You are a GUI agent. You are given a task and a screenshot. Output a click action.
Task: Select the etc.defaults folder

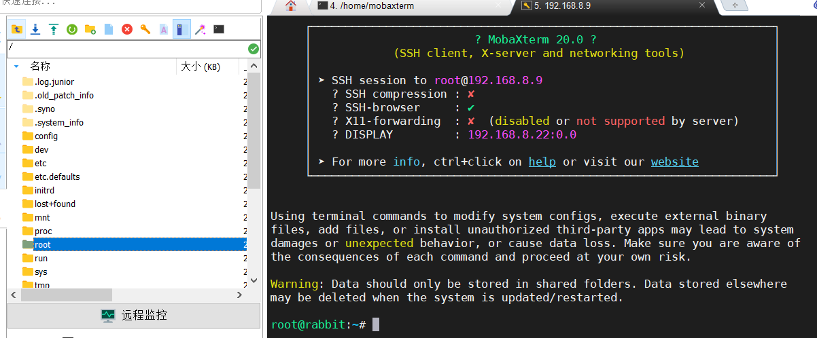click(57, 176)
